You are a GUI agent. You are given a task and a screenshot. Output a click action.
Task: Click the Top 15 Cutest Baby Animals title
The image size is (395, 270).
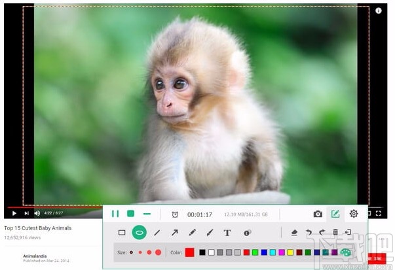pos(38,228)
